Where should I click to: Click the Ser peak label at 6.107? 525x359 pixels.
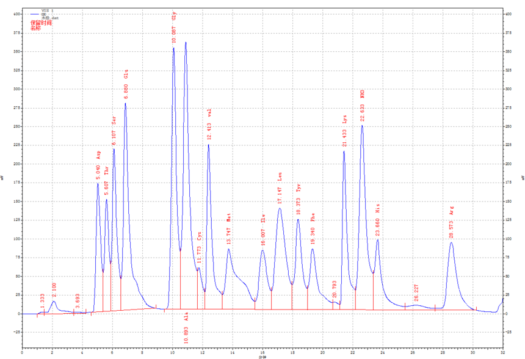114,131
